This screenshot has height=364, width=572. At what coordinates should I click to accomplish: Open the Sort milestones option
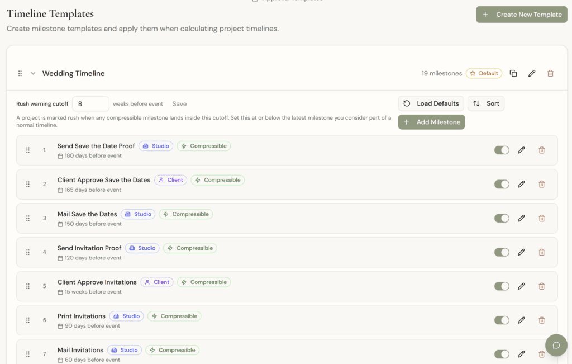pos(486,103)
